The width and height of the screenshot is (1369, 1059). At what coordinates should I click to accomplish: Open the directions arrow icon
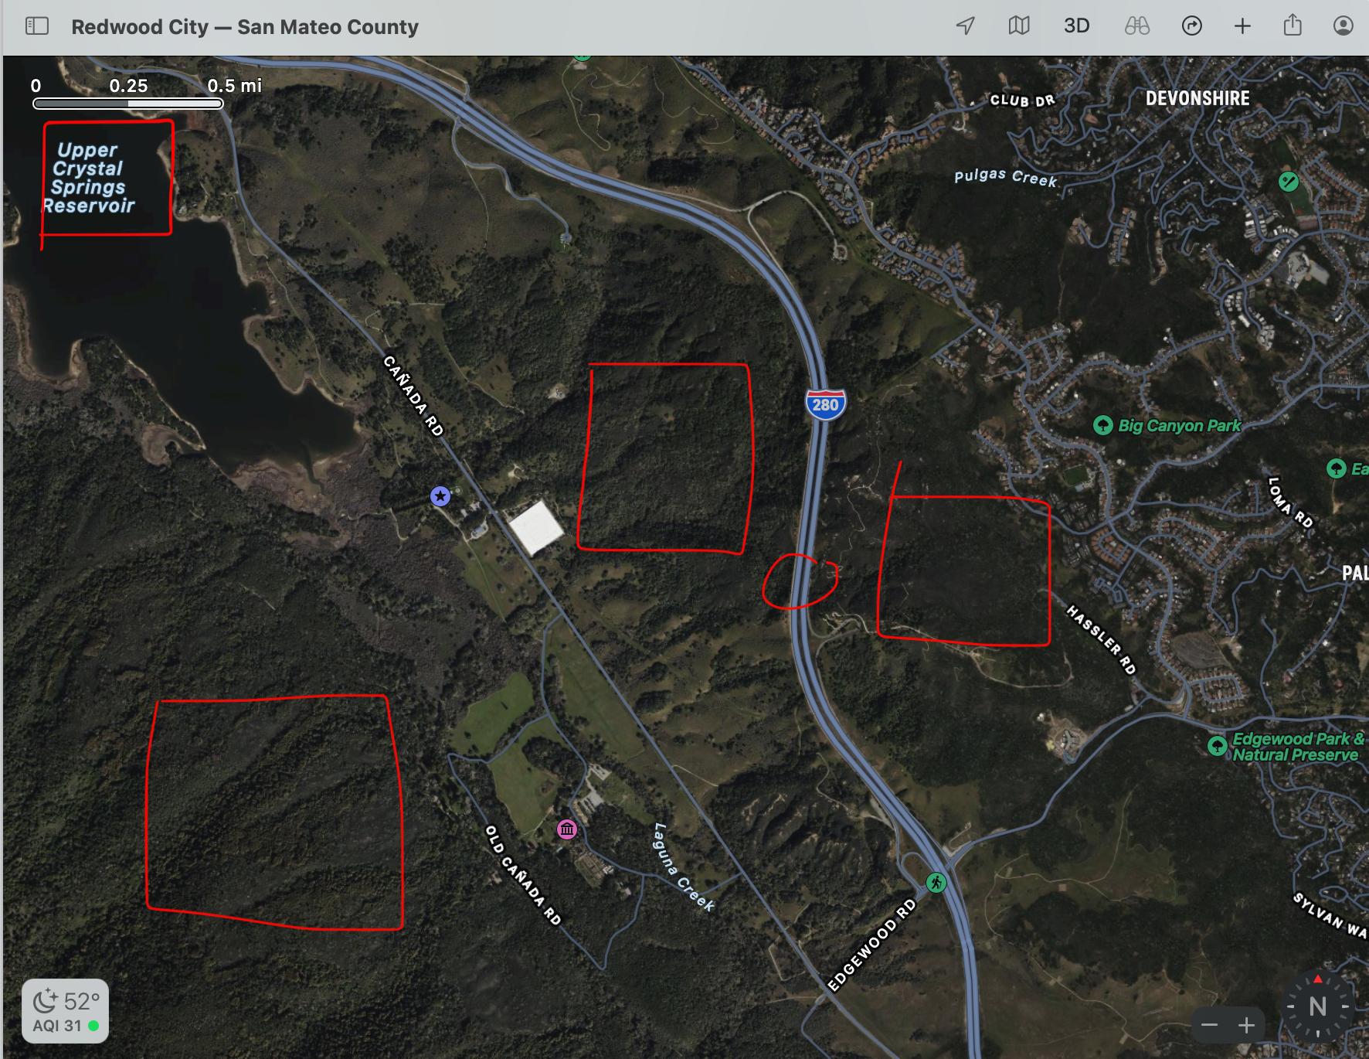pyautogui.click(x=1192, y=26)
